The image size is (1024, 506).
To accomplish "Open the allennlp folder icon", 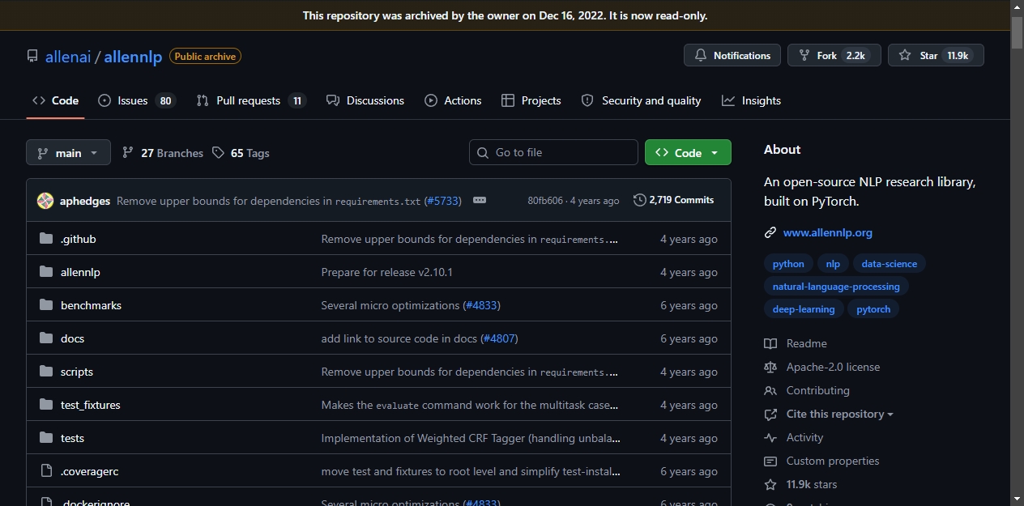I will pos(46,272).
